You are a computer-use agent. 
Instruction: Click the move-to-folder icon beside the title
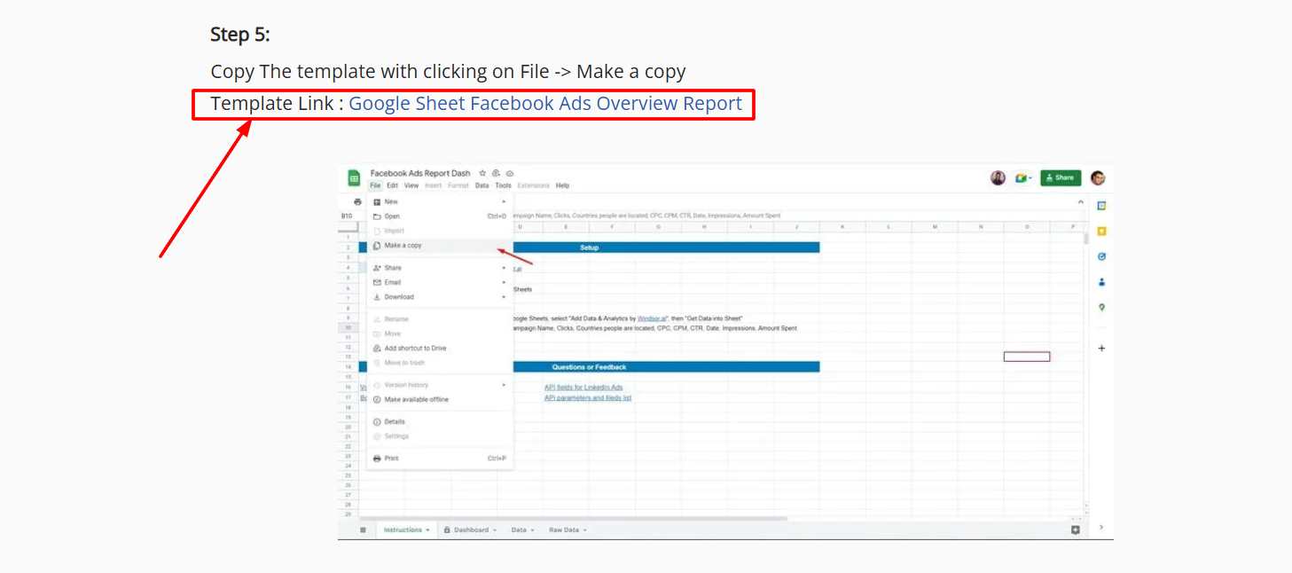click(497, 173)
